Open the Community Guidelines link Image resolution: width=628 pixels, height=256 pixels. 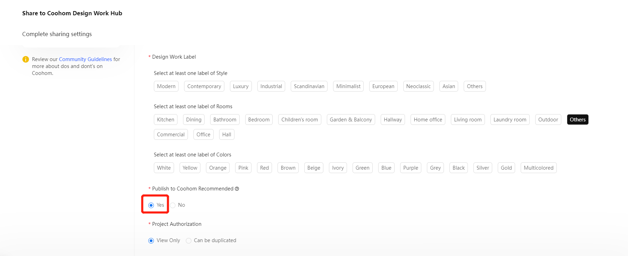[x=85, y=59]
